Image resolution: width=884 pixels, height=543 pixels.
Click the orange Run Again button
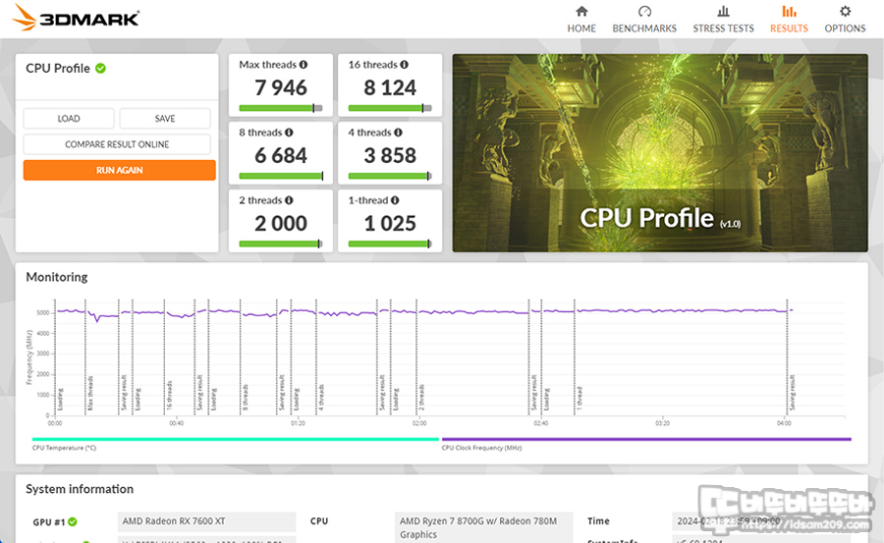120,170
